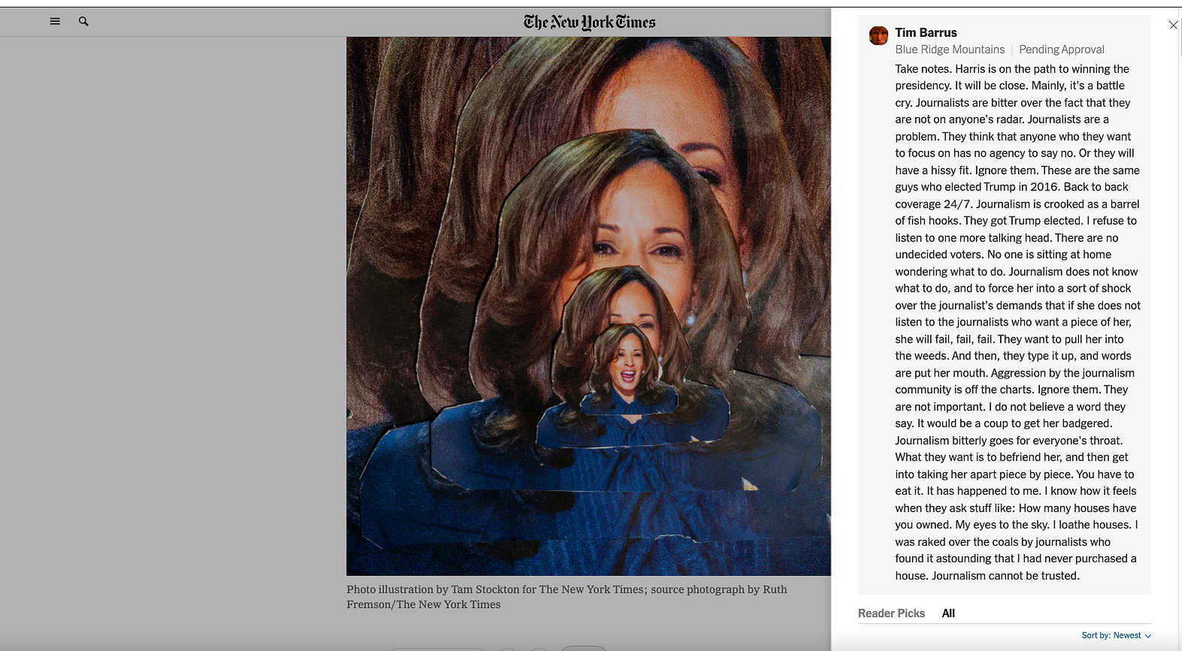Open the search magnifier icon
Viewport: 1182px width, 651px height.
tap(83, 22)
